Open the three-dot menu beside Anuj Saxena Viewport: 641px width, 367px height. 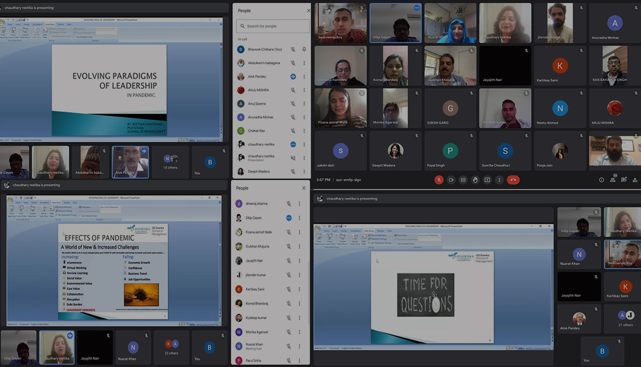click(304, 104)
